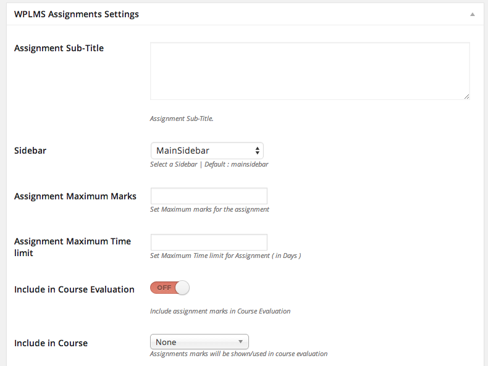Screen dimensions: 488x366
Task: Collapse the WPLMS Assignments Settings panel arrow
Action: (473, 14)
